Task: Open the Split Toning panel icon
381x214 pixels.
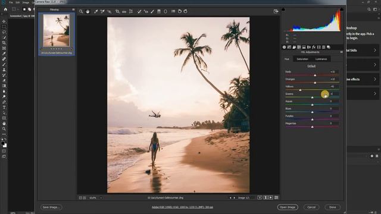Action: click(x=304, y=47)
